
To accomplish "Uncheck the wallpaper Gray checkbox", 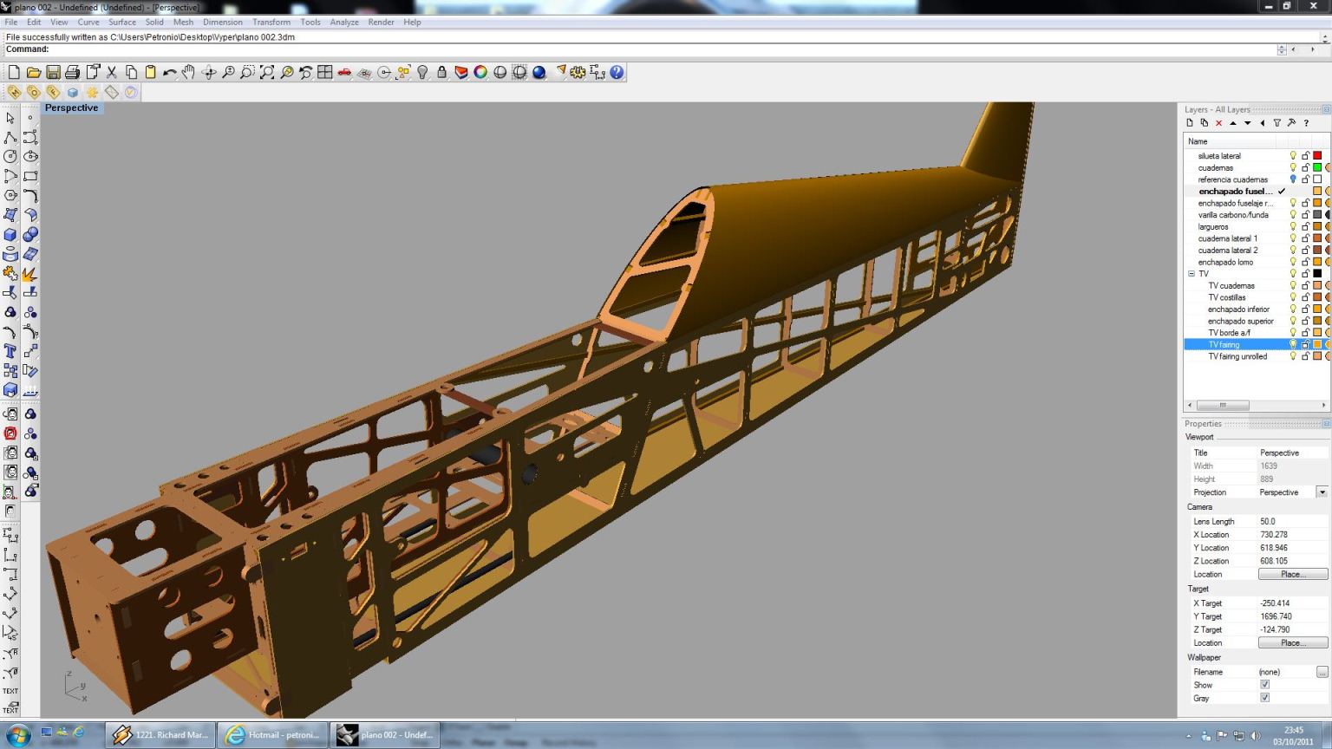I will coord(1264,698).
